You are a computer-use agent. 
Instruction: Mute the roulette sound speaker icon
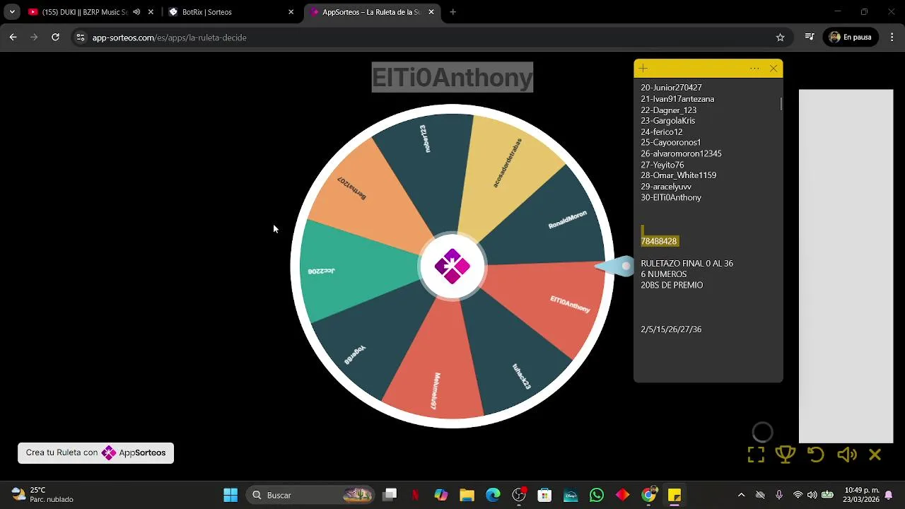(x=846, y=455)
